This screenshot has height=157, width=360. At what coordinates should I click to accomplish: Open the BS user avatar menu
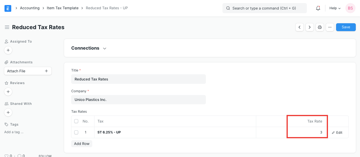[x=350, y=8]
